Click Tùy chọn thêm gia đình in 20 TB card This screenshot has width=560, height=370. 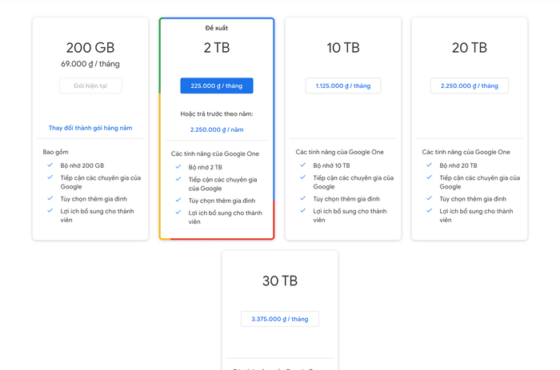(x=473, y=199)
